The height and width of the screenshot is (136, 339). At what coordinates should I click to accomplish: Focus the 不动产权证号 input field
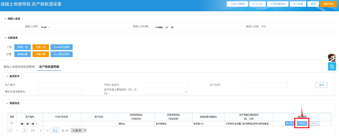pos(166,85)
